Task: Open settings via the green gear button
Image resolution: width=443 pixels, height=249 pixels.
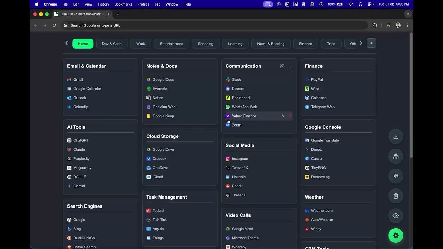Action: point(396,235)
